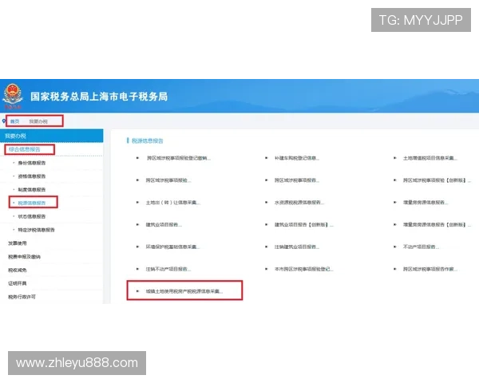Open 补建车购税登记信息 link
Screen dimensions: 479x383
297,158
